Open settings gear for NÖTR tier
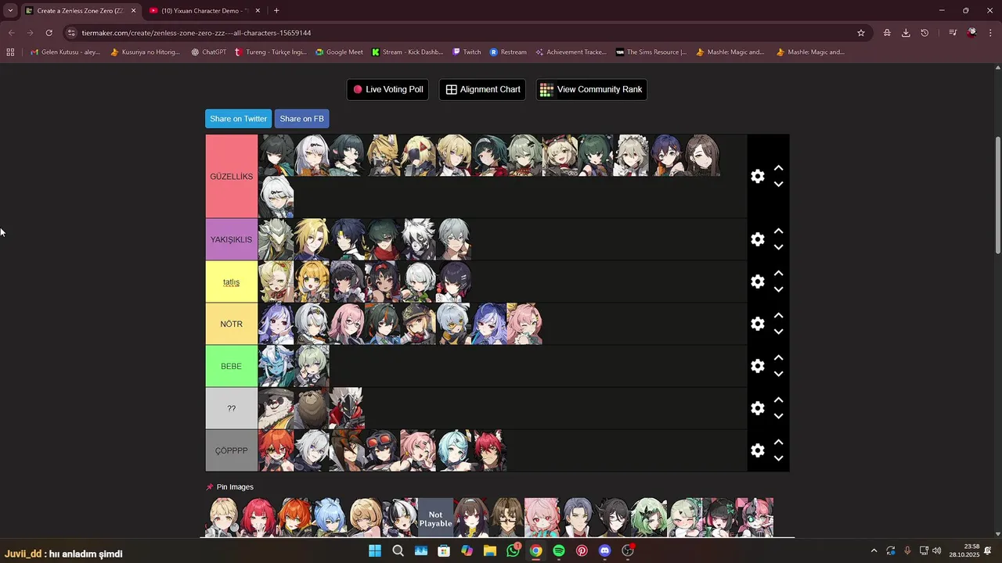This screenshot has height=563, width=1002. [x=757, y=324]
